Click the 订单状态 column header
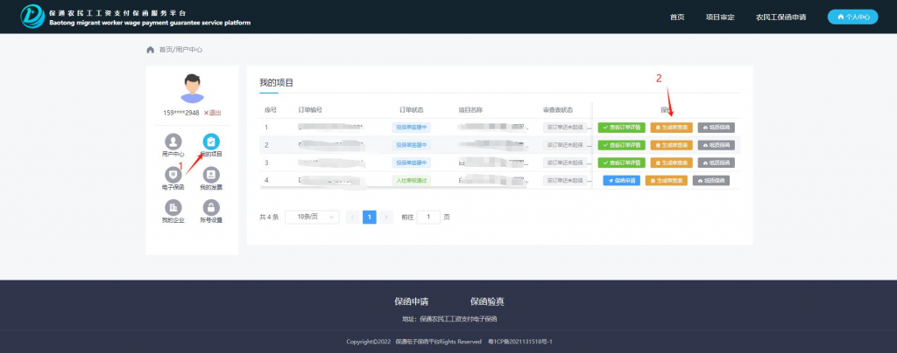 [412, 110]
